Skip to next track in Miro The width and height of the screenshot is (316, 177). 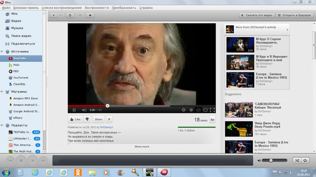(43, 160)
